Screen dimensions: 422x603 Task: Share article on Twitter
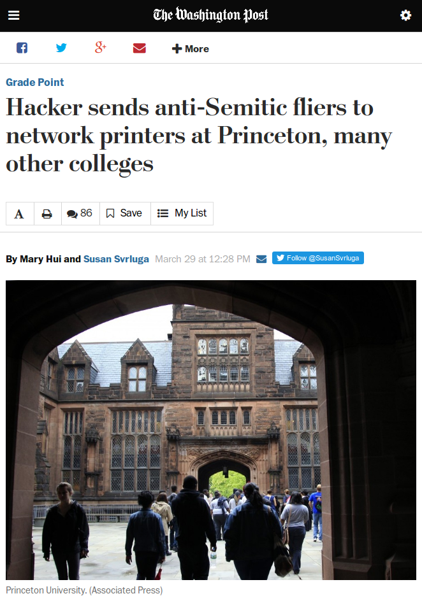61,48
